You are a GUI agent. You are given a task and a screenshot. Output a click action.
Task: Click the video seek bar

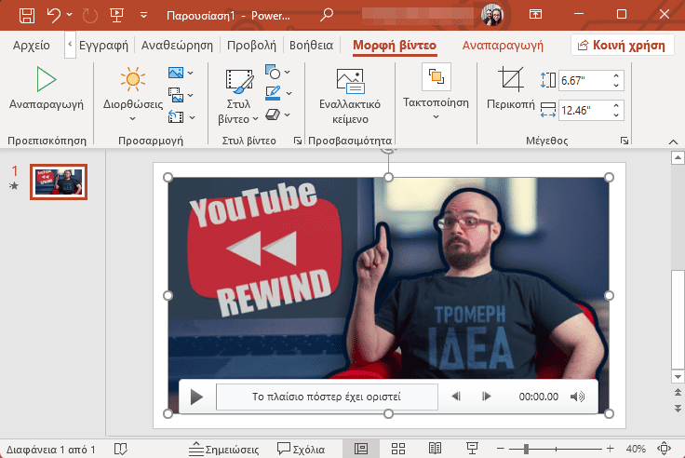pos(327,397)
